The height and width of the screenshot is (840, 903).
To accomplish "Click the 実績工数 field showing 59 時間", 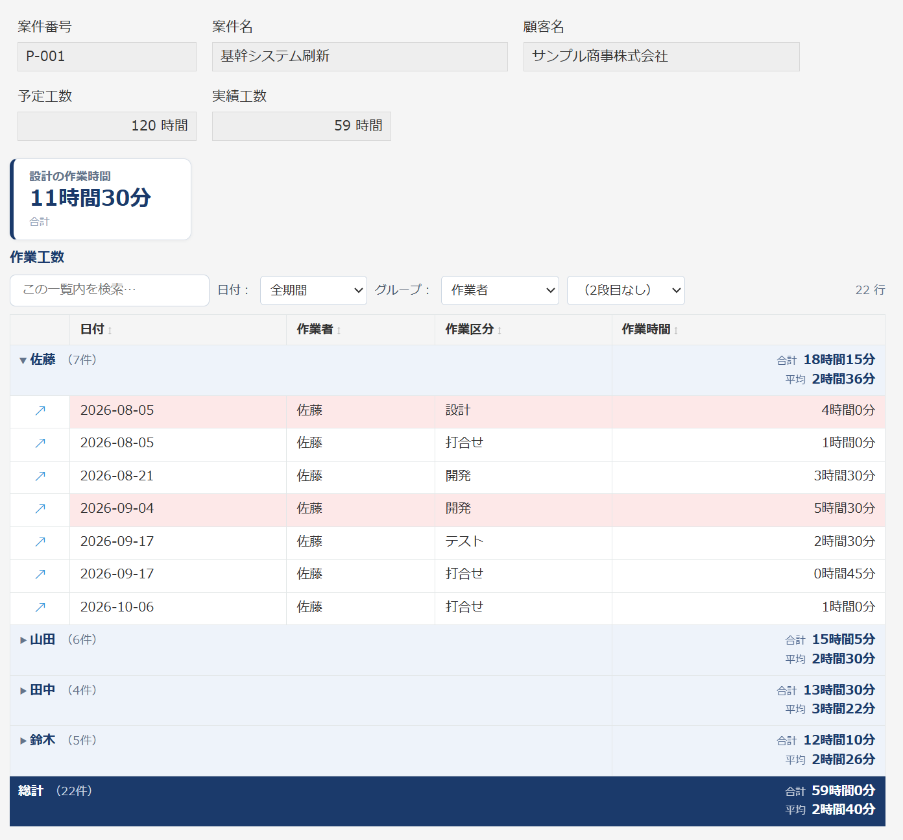I will pos(302,126).
